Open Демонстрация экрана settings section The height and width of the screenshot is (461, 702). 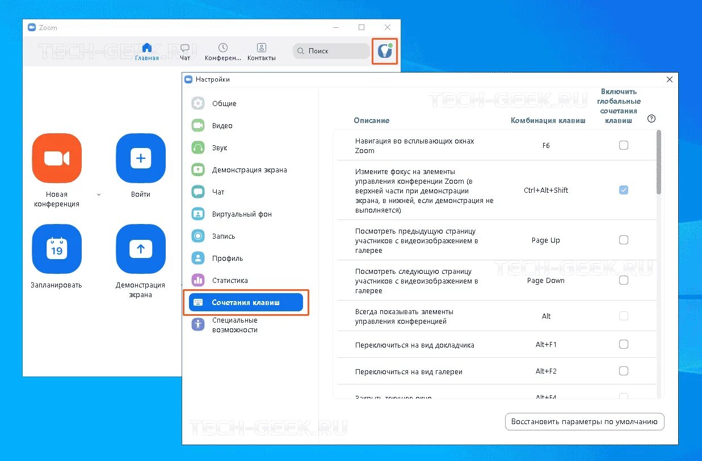250,170
